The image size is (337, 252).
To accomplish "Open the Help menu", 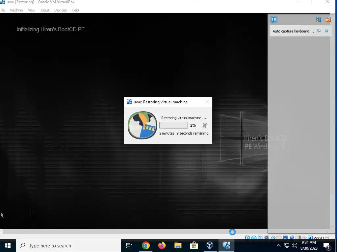I will (75, 10).
